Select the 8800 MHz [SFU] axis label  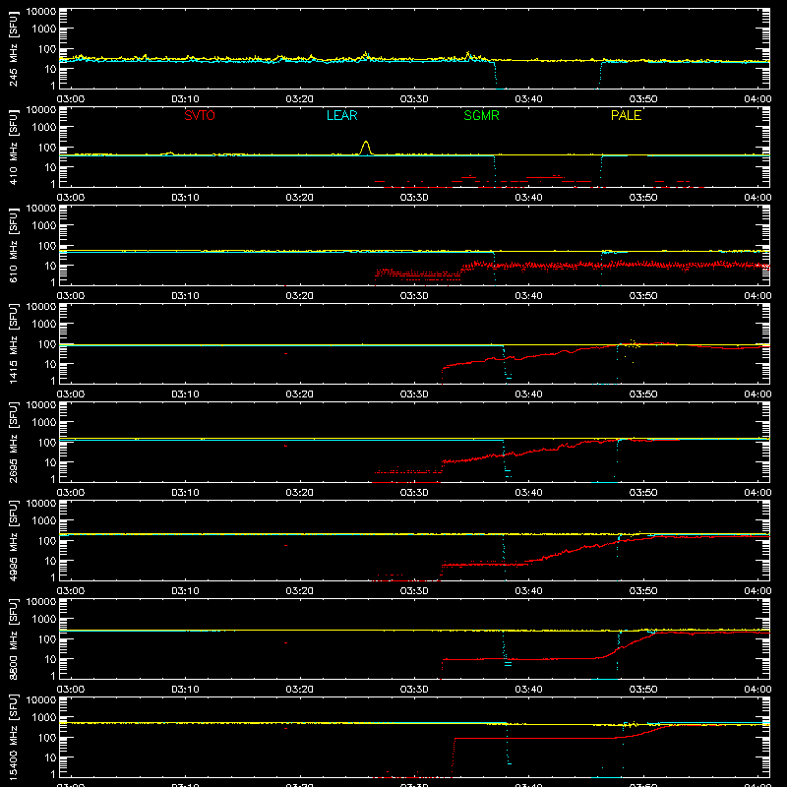[14, 638]
